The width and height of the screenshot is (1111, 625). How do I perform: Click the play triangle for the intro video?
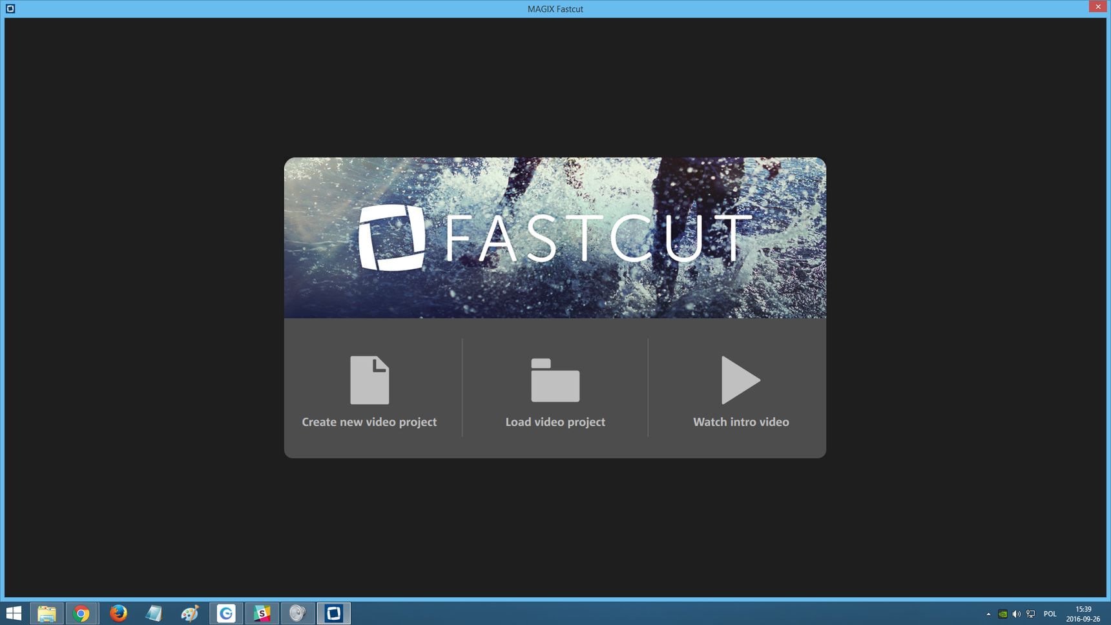tap(740, 380)
